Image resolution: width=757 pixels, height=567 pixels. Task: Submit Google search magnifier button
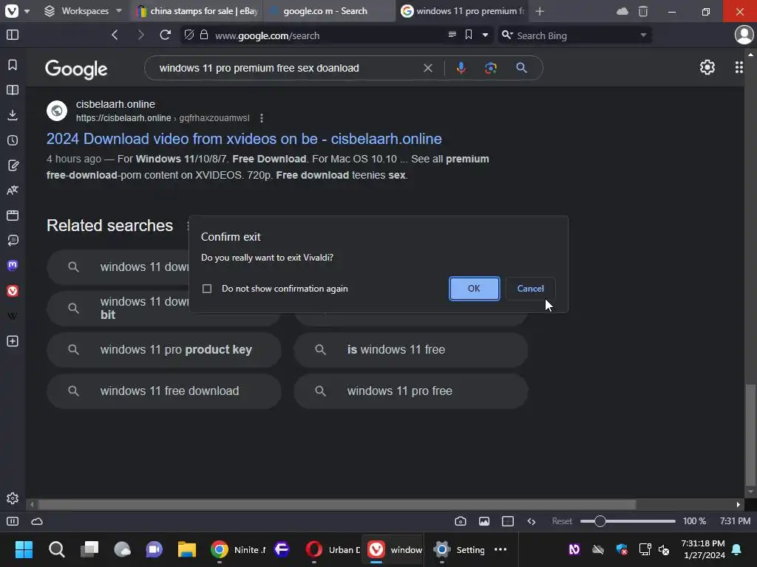click(521, 68)
